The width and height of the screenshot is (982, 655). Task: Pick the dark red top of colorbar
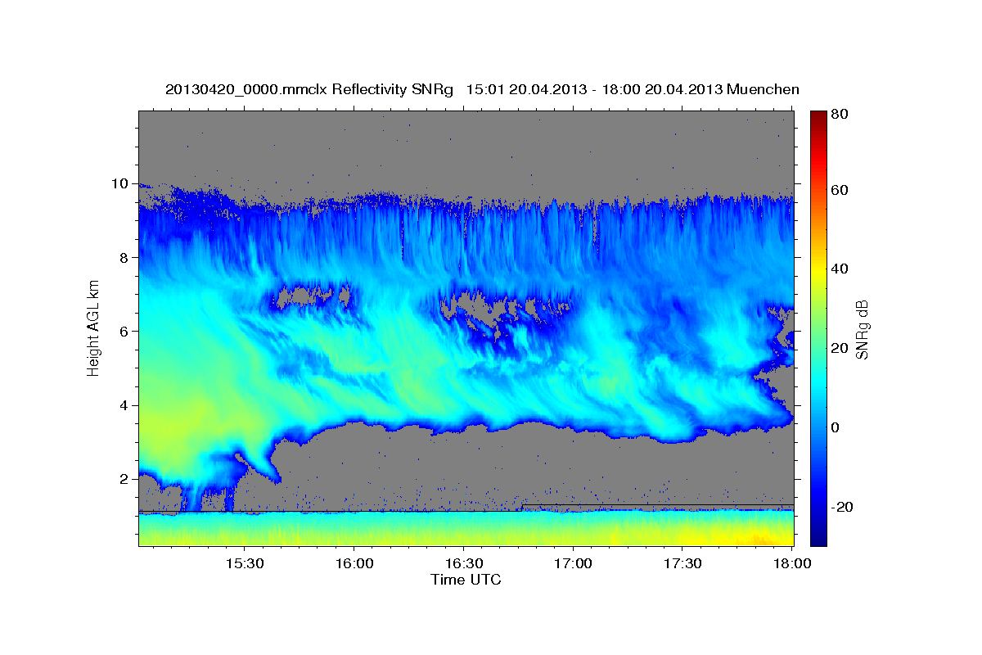[x=818, y=116]
